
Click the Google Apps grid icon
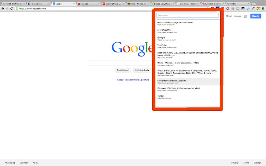[245, 16]
